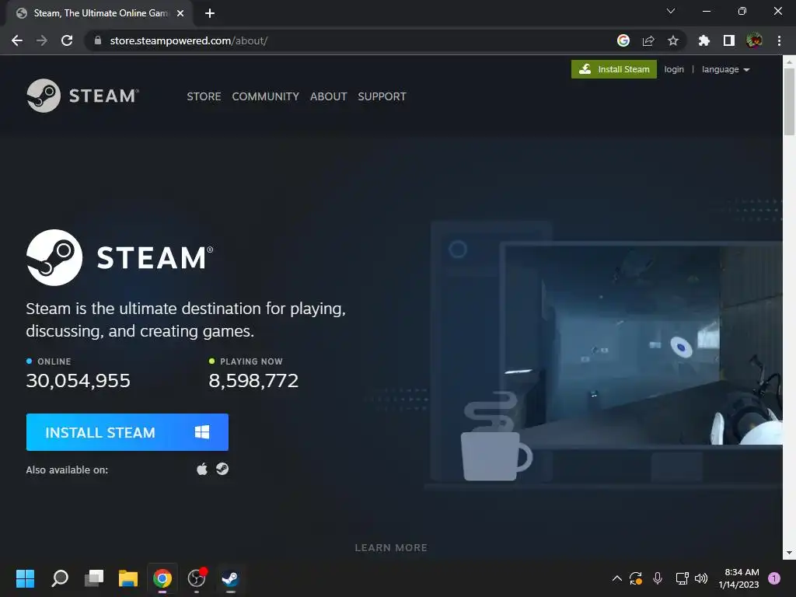Open the Steam app on the taskbar

[230, 578]
